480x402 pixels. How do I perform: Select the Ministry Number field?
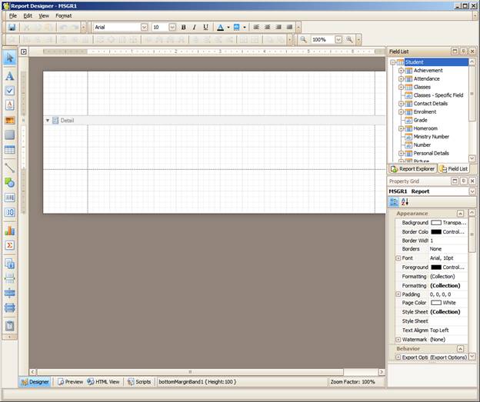tap(431, 136)
